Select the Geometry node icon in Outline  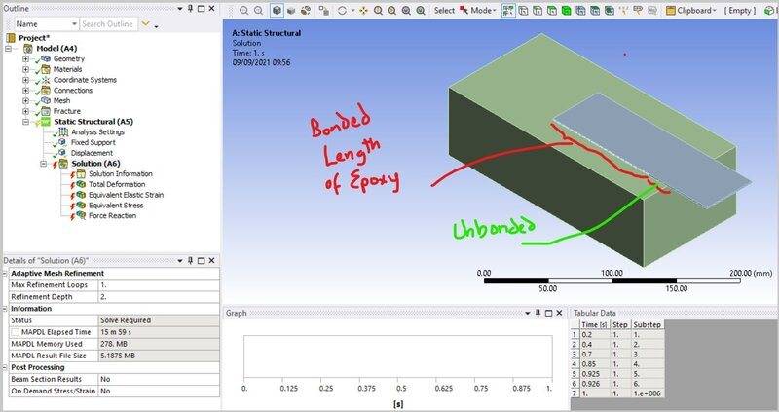coord(45,58)
